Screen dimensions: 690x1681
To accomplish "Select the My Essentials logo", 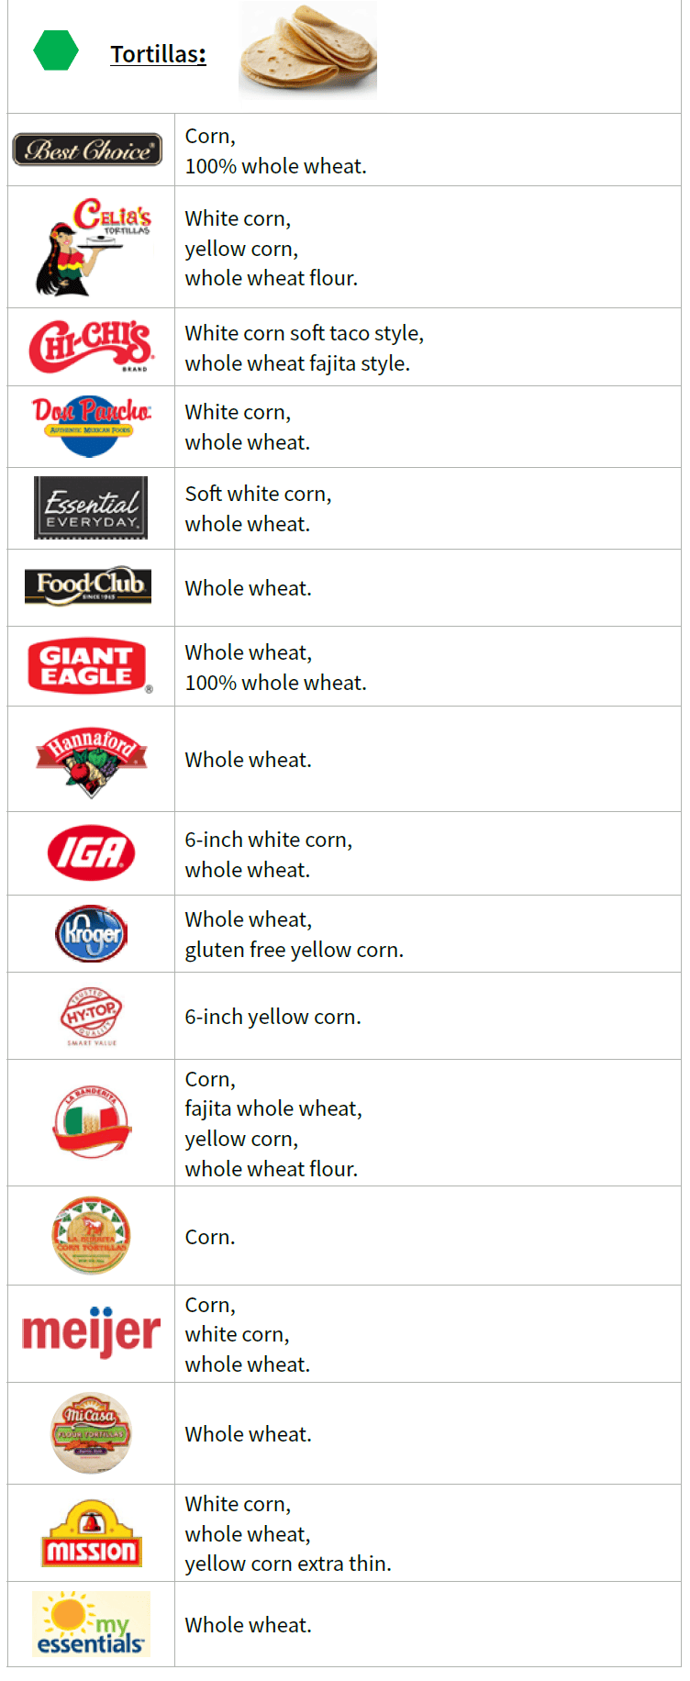I will (x=91, y=1624).
